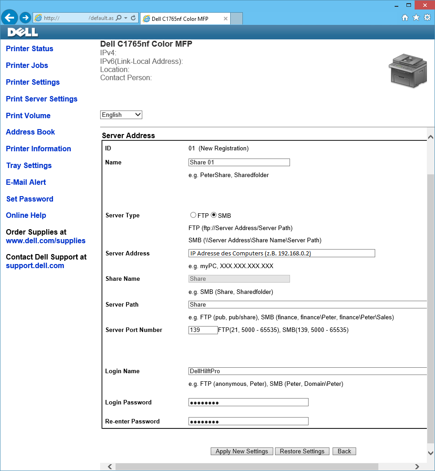Click the Internet Explorer page icon in address bar
The height and width of the screenshot is (471, 435).
point(38,18)
